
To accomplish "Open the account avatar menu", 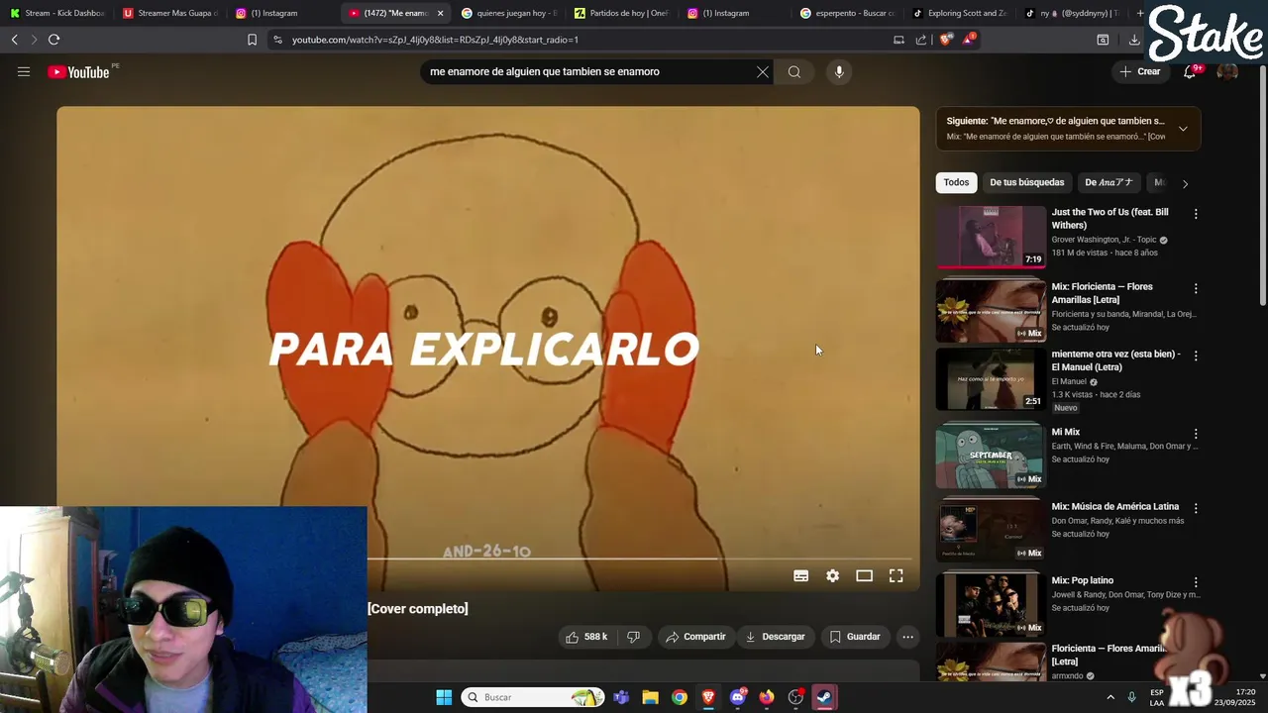I will click(1227, 71).
